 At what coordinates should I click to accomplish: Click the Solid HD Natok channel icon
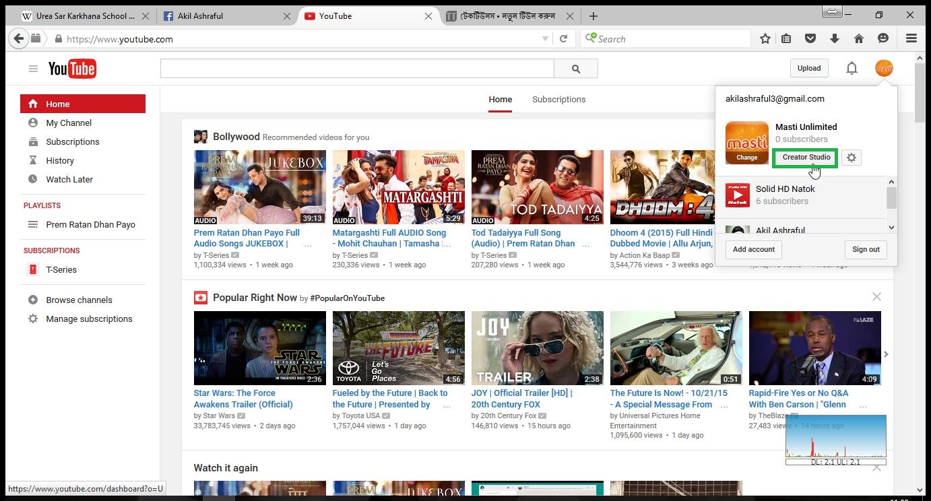click(738, 195)
